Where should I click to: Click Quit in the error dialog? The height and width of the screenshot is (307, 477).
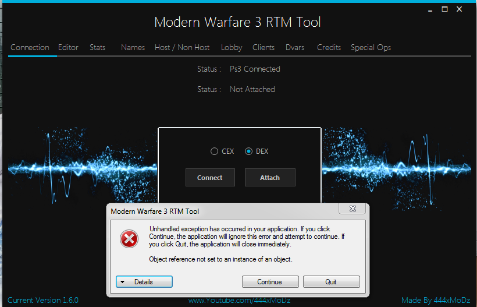pos(332,282)
